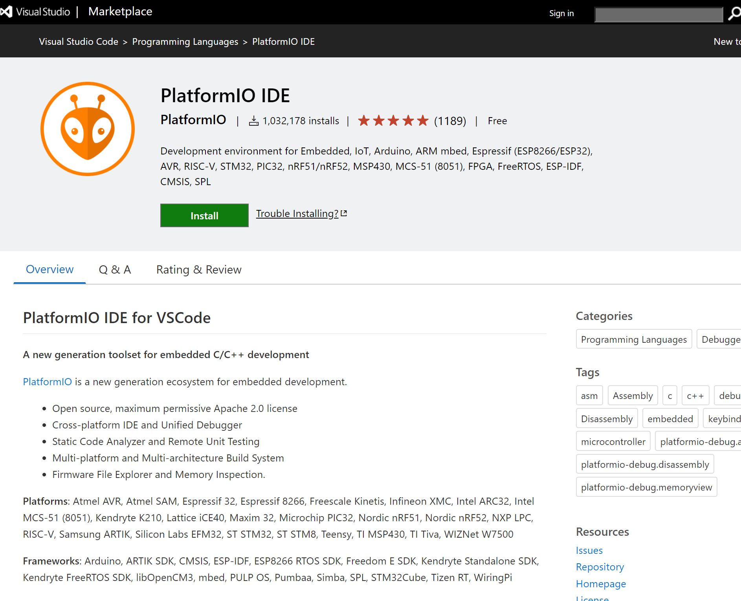Click the Platforms label in overview
The image size is (741, 601).
(45, 501)
